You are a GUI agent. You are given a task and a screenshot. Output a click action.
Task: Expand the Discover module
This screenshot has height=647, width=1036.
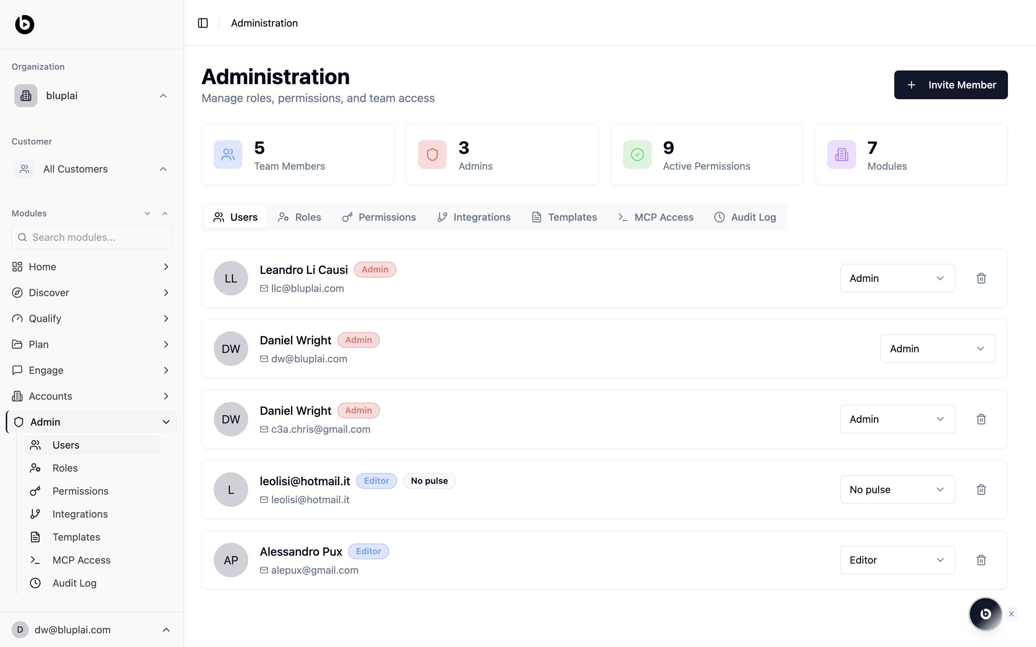[x=166, y=293]
